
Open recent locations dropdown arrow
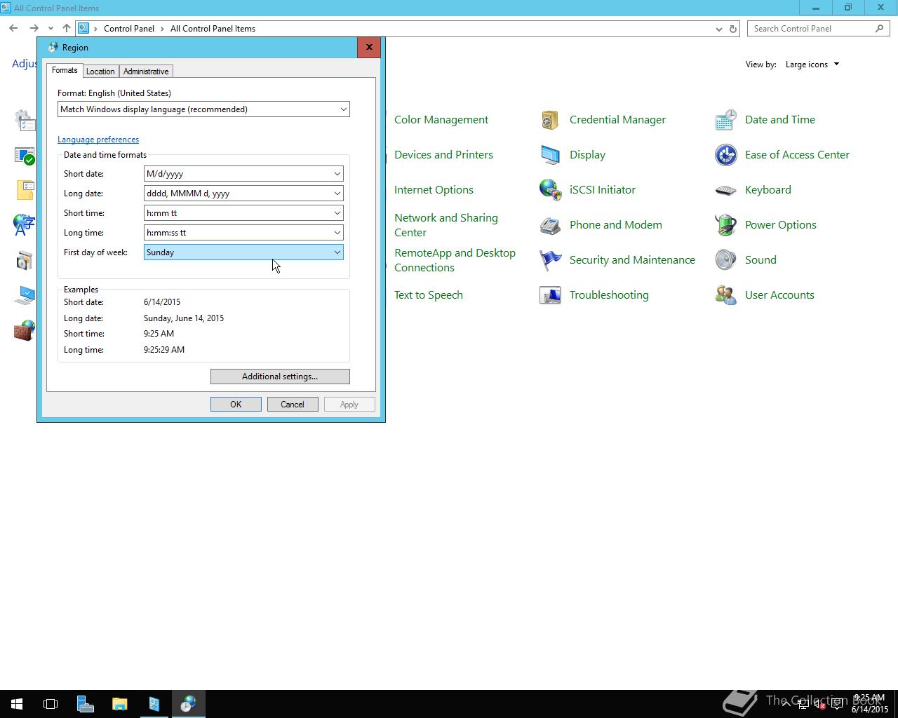[51, 29]
